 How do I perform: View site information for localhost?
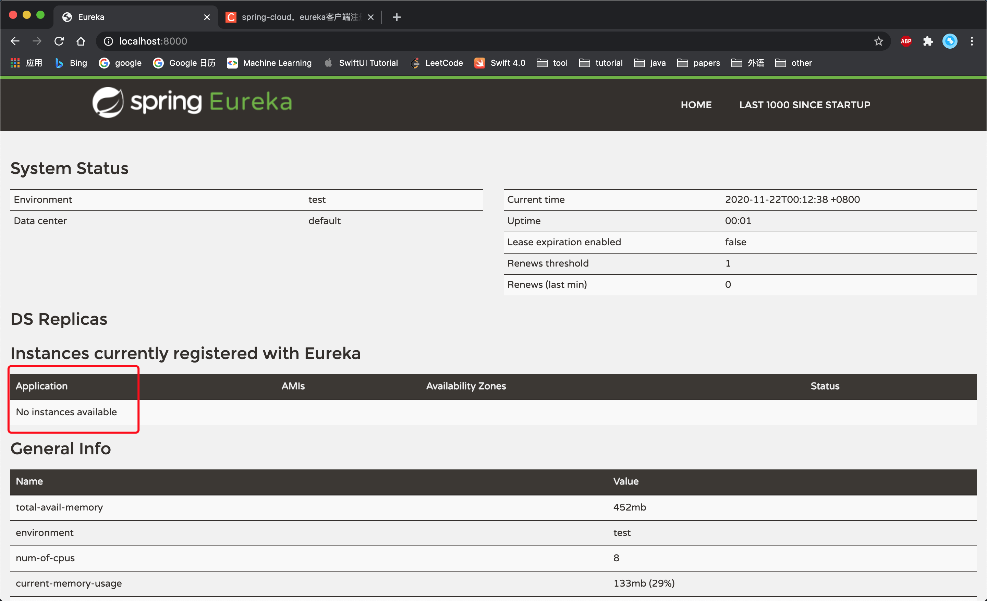(x=108, y=41)
